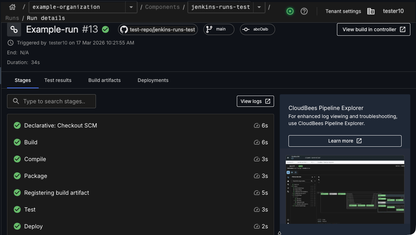Open test-repo/jenkins-runs-test GitHub chip
The width and height of the screenshot is (416, 235).
pos(158,29)
